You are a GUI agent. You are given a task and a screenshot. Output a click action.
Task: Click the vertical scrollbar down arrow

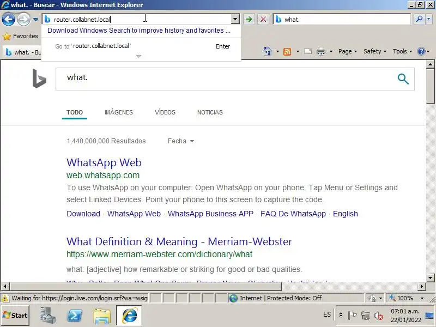[x=430, y=277]
